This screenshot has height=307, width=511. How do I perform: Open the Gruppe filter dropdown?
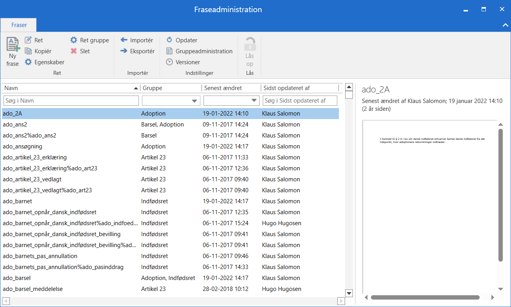195,101
